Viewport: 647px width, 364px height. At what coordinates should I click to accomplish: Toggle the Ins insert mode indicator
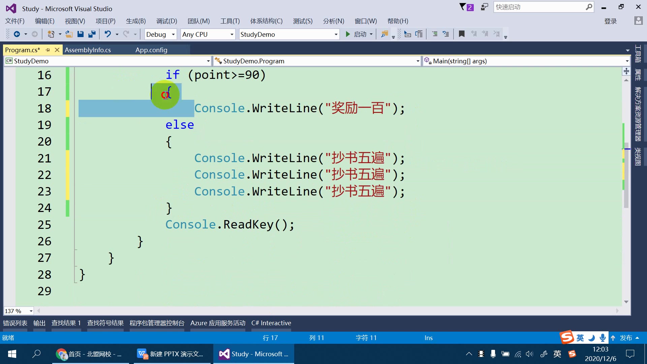pos(428,338)
